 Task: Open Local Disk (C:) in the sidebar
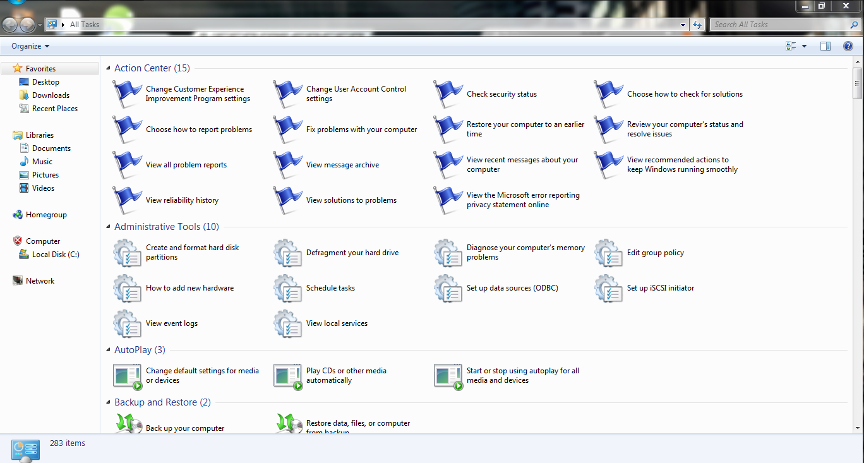[56, 255]
